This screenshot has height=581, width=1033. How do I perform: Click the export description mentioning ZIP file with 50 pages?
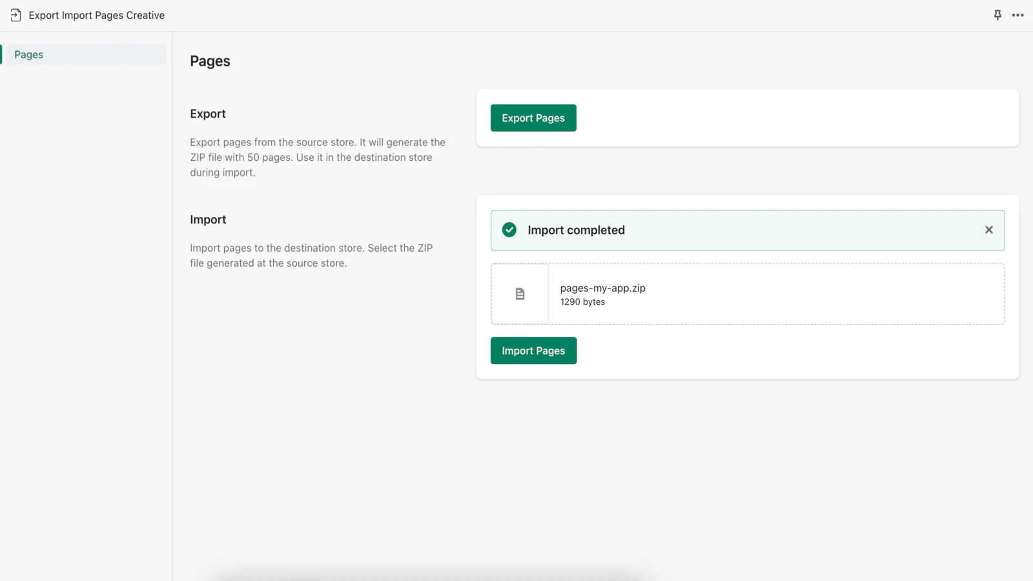318,158
